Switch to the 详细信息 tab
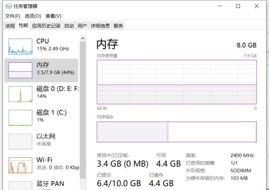Image resolution: width=269 pixels, height=190 pixels. 100,26
